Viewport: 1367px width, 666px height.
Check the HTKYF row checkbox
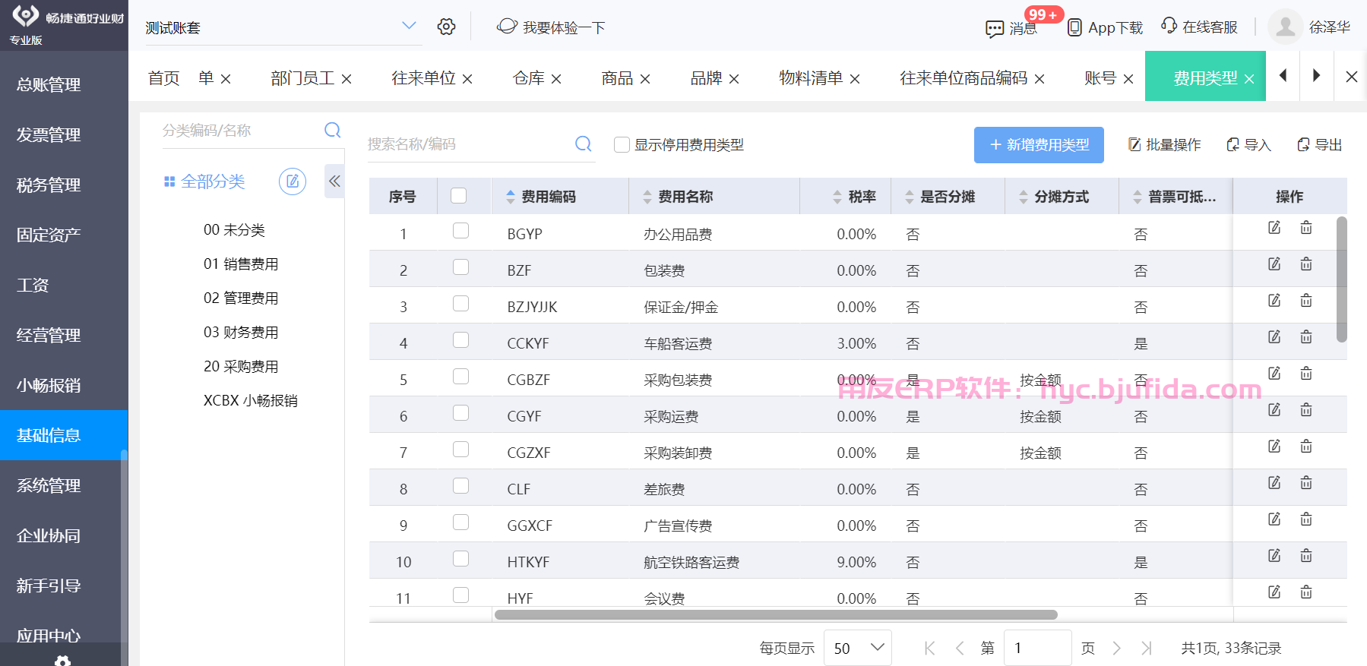click(x=460, y=558)
